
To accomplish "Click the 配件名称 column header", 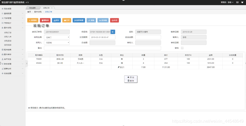I will pos(60,55).
